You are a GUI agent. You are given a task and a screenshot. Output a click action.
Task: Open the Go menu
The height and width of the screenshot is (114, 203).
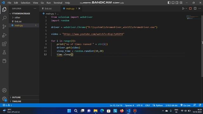click(x=42, y=3)
